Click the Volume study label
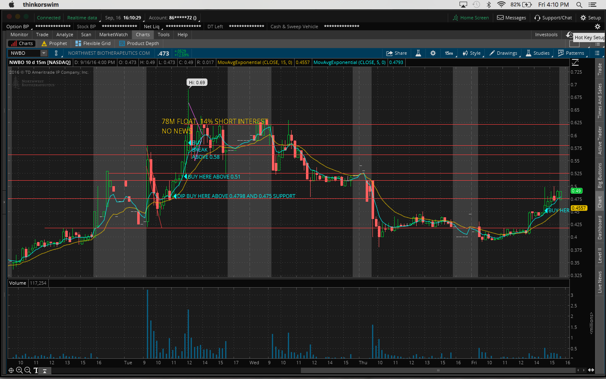This screenshot has width=606, height=379. click(x=18, y=283)
